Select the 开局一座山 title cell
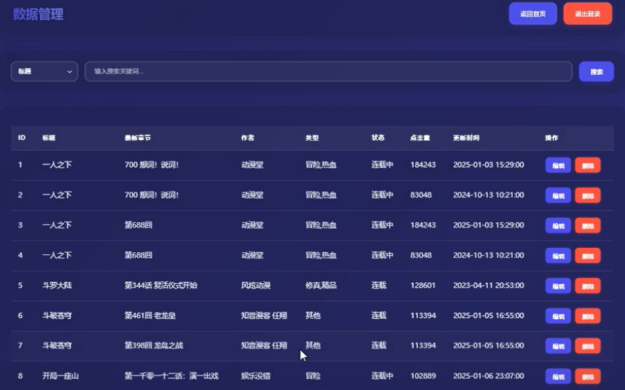 tap(60, 376)
